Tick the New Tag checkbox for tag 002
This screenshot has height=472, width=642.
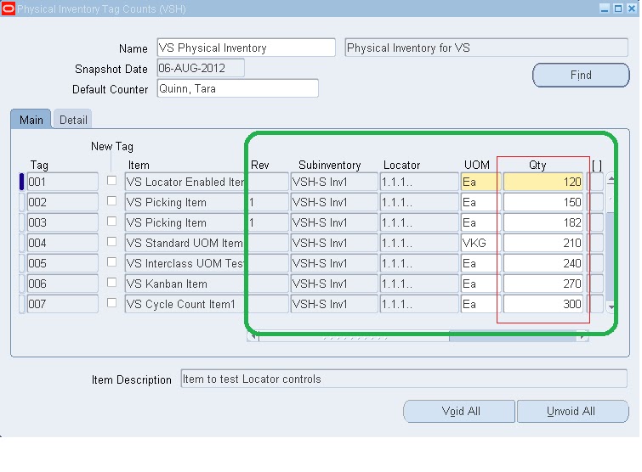tap(111, 201)
